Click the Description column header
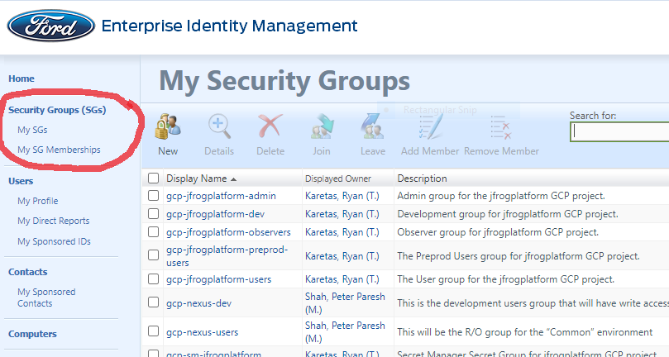669x357 pixels. [x=422, y=178]
